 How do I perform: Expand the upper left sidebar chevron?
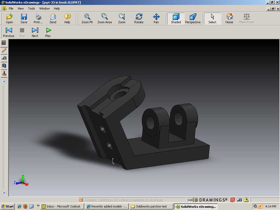point(4,81)
